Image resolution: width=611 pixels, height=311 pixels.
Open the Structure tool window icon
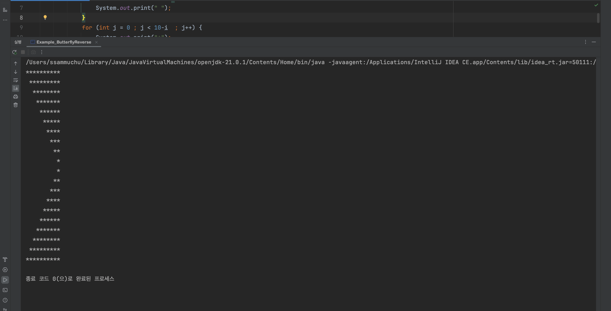[x=5, y=10]
